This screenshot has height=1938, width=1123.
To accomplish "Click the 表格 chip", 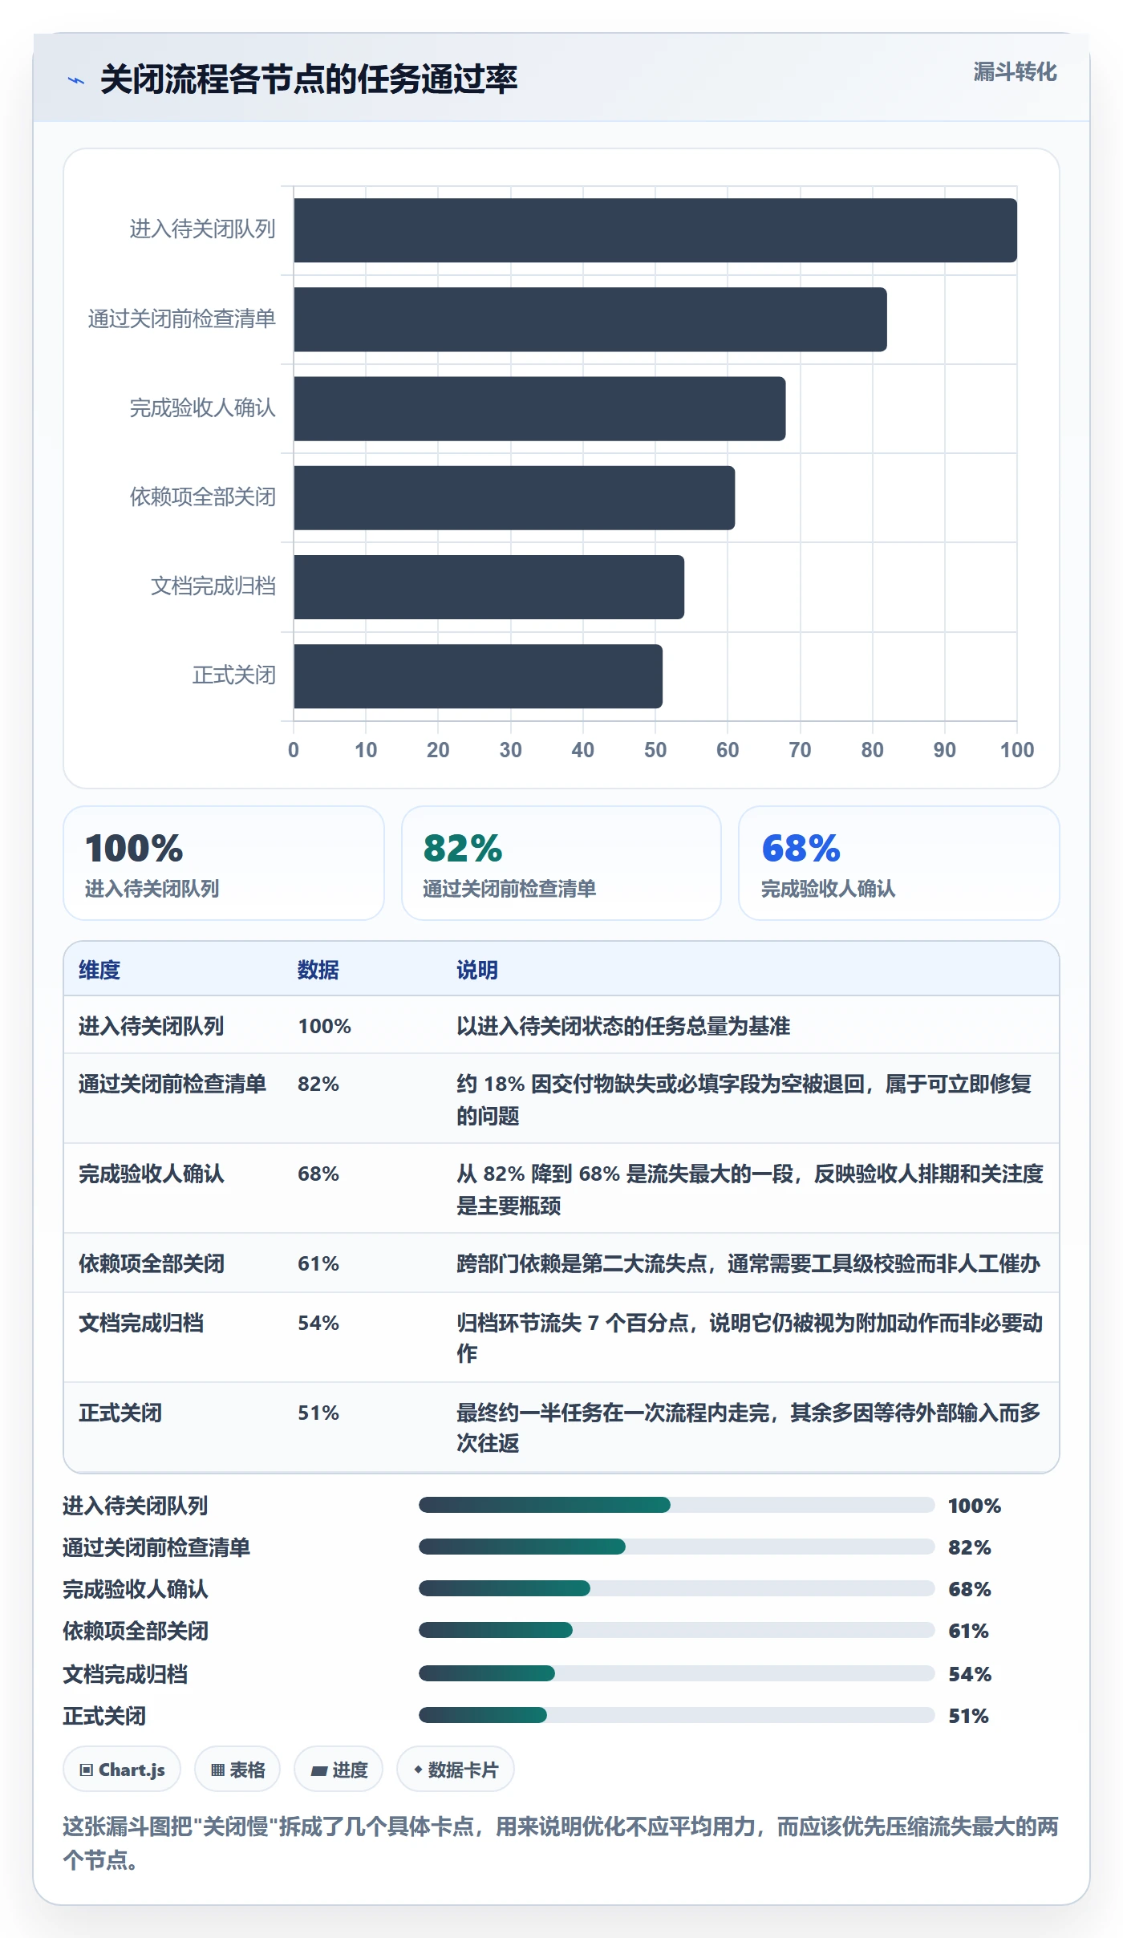I will (x=237, y=1769).
